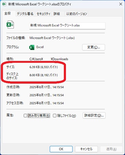125x155 pixels.
Task: Click the 作成日時 date value
Action: 47,87
